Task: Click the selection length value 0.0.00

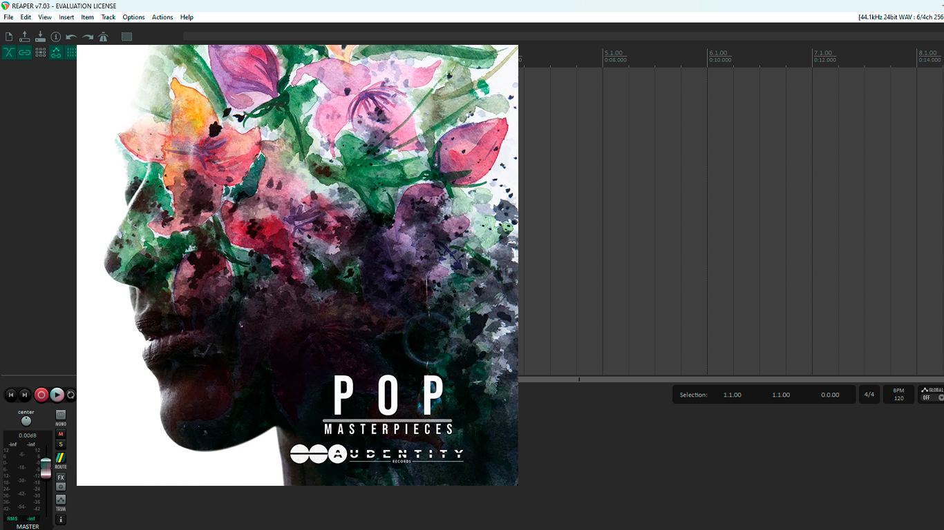Action: coord(830,395)
